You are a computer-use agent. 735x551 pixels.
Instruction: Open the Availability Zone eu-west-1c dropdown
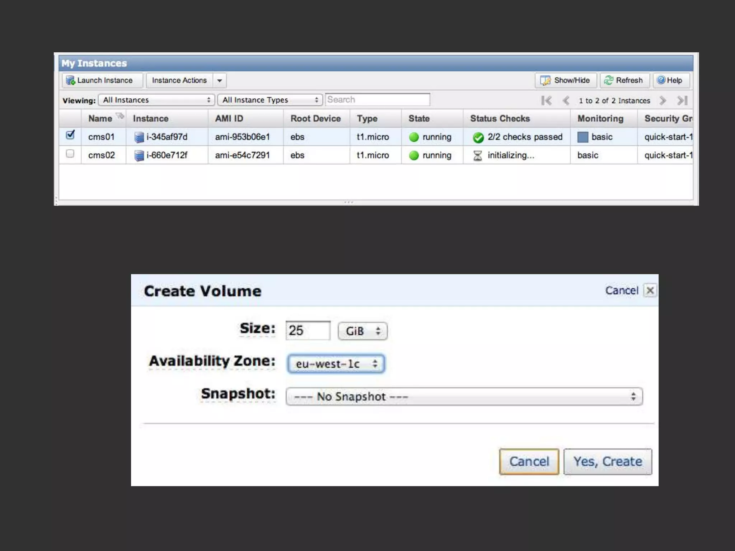point(336,364)
